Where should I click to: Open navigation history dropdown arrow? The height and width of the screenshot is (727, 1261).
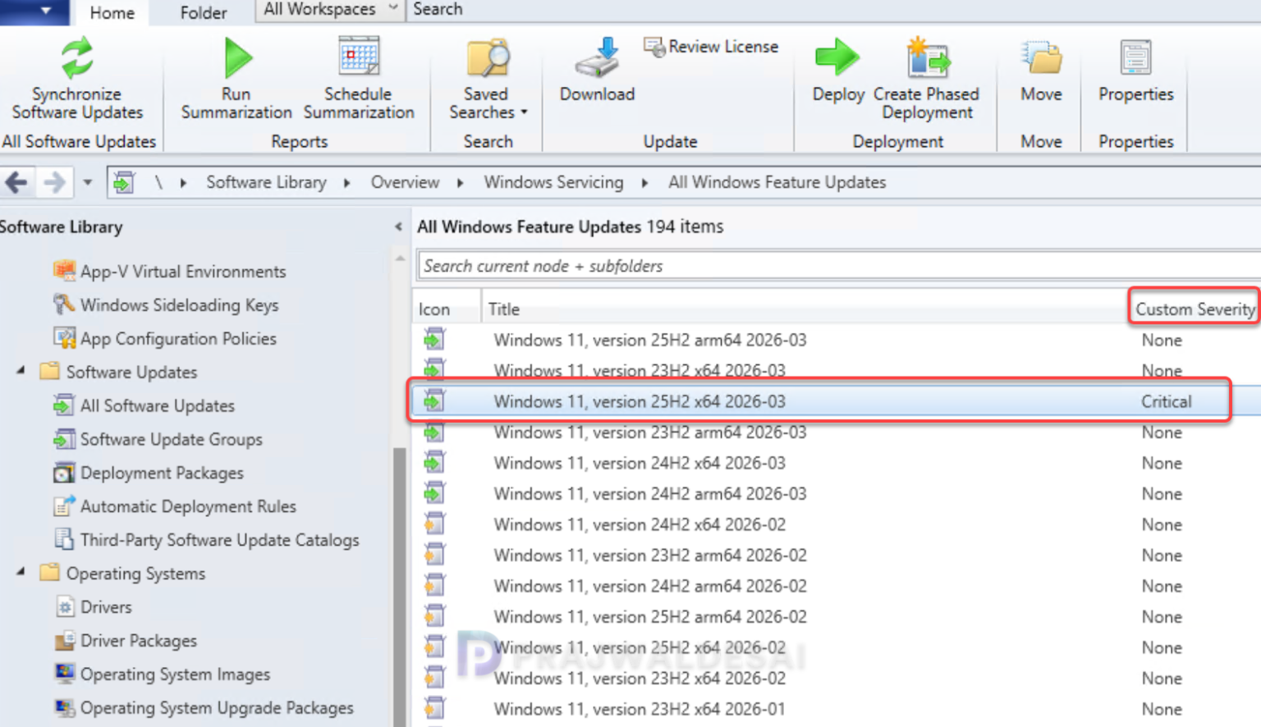point(87,182)
